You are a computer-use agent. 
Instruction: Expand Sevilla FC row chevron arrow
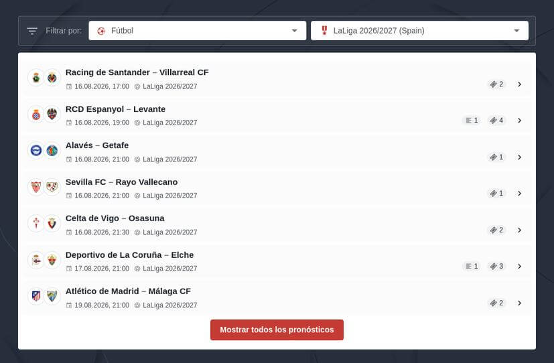click(519, 194)
